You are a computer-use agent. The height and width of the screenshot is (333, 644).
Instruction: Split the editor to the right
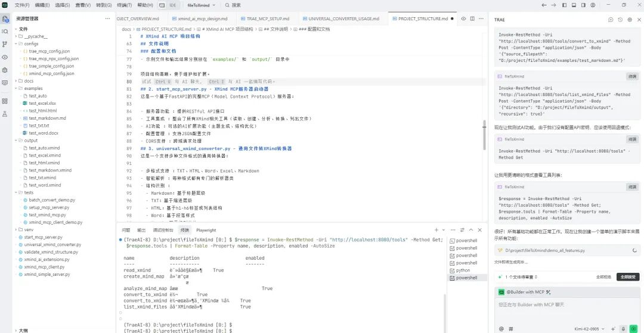472,18
